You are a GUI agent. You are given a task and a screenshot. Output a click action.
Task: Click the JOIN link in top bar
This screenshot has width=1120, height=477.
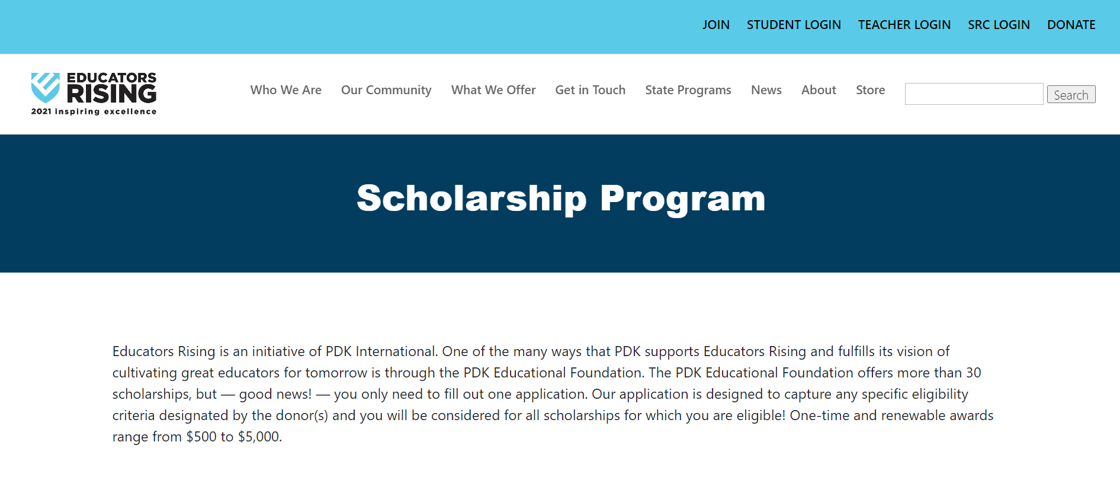click(715, 25)
